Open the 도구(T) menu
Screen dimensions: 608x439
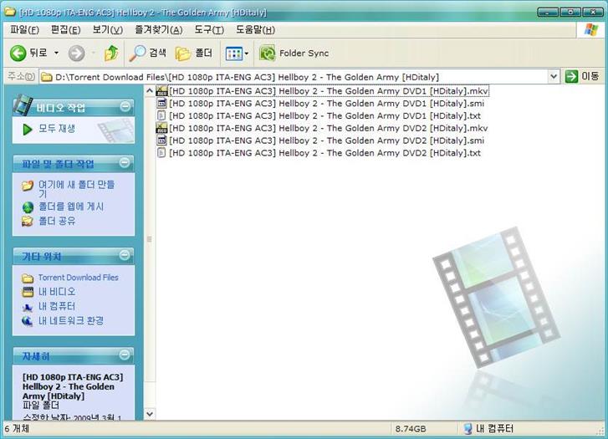tap(209, 30)
